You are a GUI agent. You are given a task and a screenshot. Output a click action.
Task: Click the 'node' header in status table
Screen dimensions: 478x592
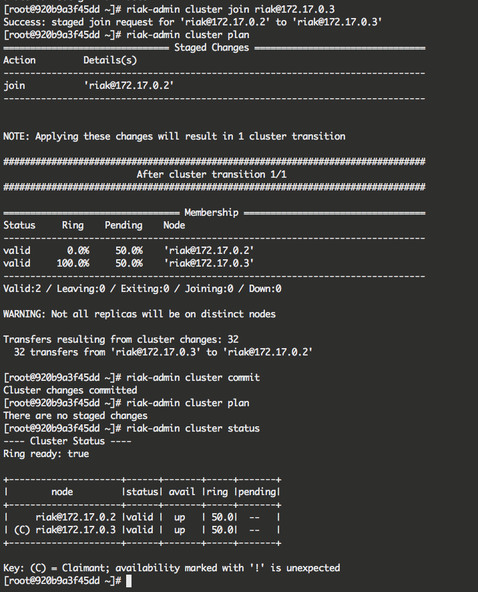tap(62, 492)
